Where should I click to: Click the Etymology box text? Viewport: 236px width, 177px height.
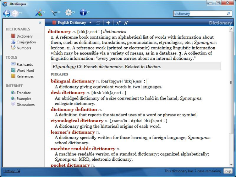[x=136, y=66]
